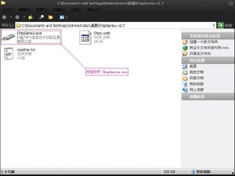Viewport: 235px width, 176px height.
Task: Open 网上邻居 link
Action: (196, 90)
